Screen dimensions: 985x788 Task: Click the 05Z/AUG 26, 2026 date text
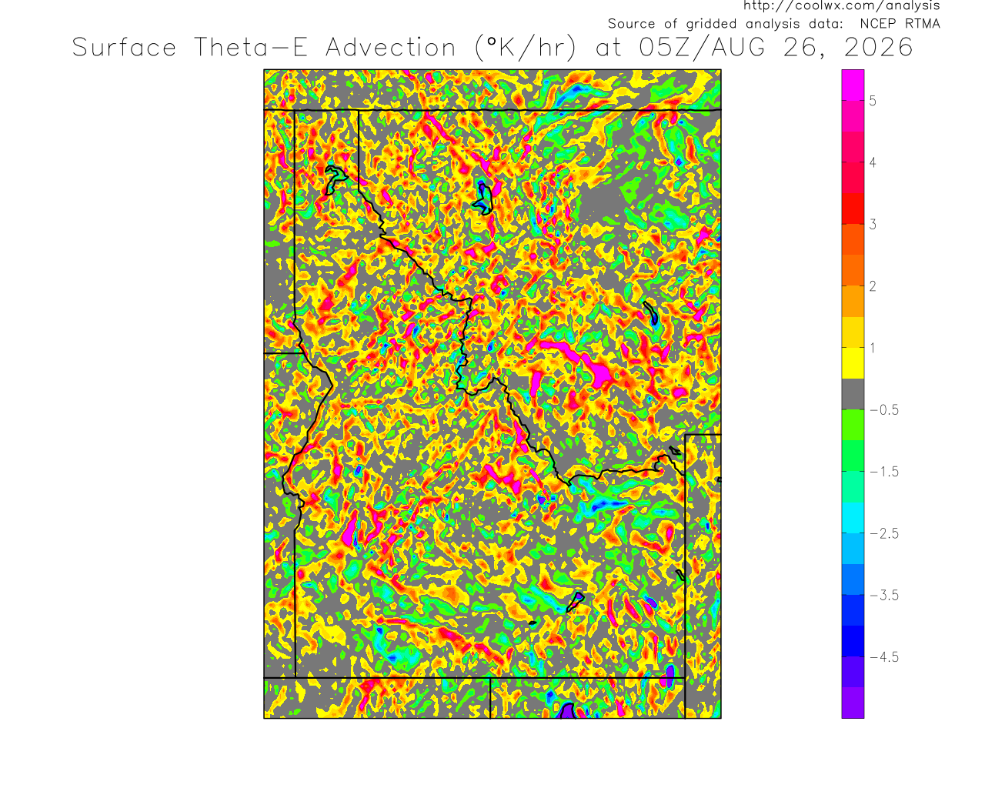pos(776,48)
